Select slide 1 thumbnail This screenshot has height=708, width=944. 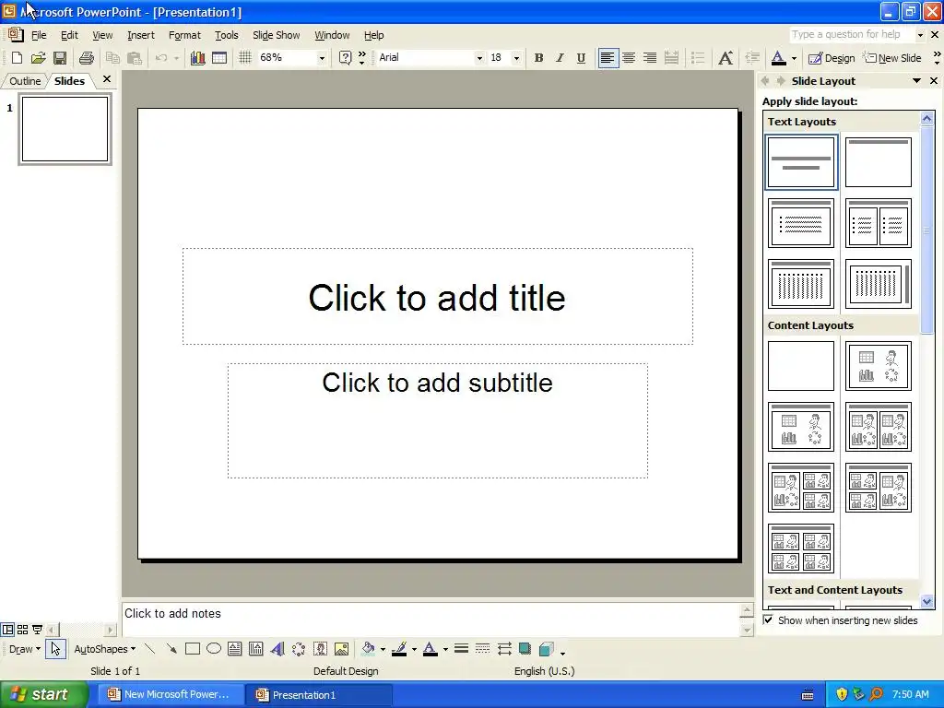pos(65,129)
